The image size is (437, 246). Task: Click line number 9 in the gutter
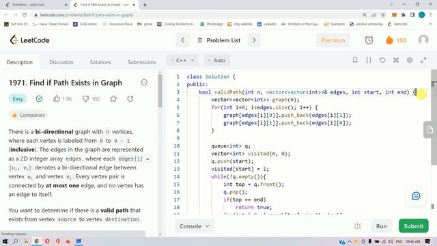[178, 138]
